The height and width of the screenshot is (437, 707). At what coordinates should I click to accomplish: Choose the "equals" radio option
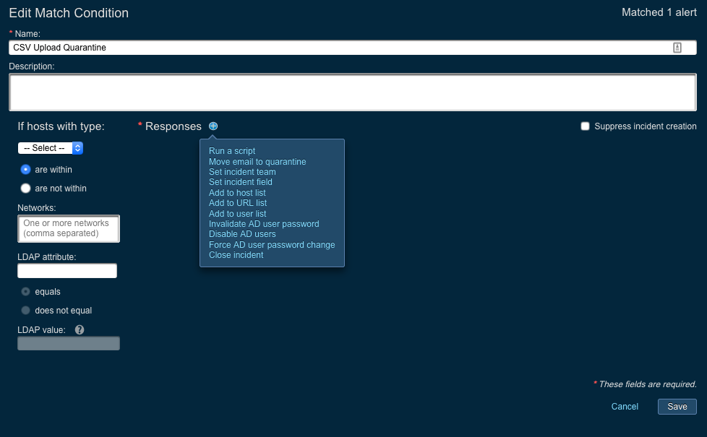coord(26,292)
